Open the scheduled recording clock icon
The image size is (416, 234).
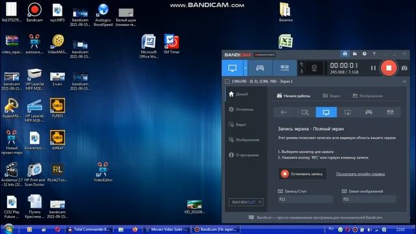[365, 54]
